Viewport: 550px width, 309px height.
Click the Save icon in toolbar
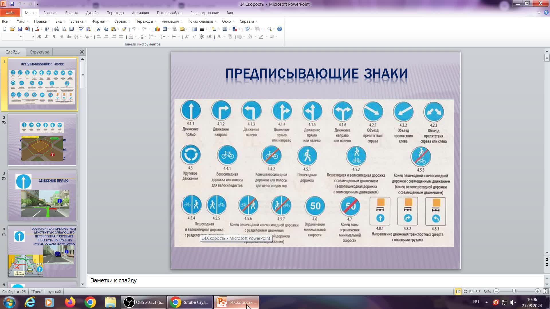click(x=20, y=29)
